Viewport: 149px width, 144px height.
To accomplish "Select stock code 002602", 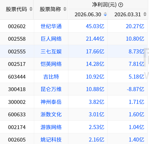I will [x=17, y=26].
